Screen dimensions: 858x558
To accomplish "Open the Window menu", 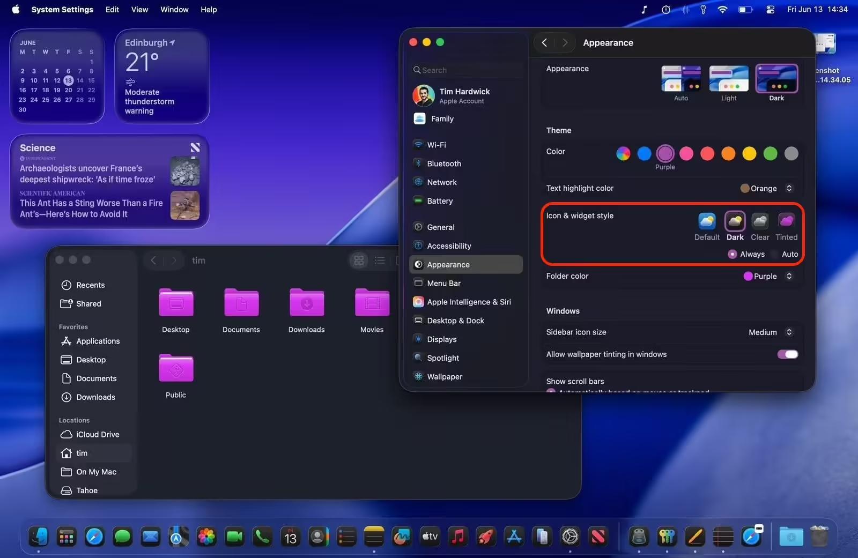I will [x=174, y=10].
